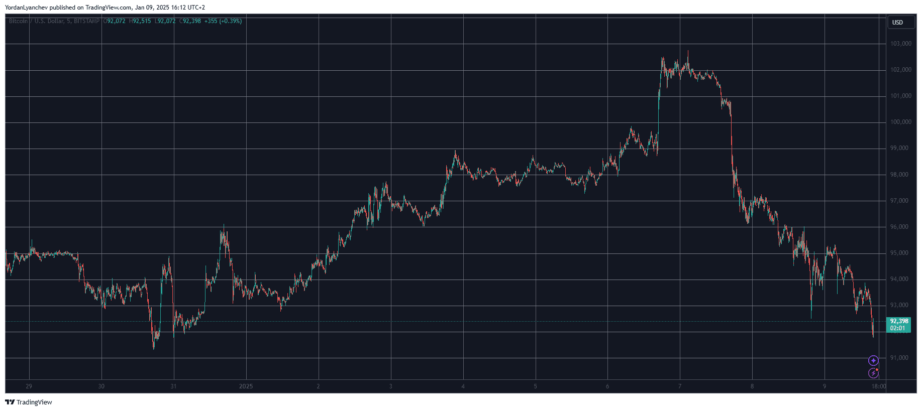
Task: Click the 101,000 price axis label
Action: pyautogui.click(x=900, y=96)
